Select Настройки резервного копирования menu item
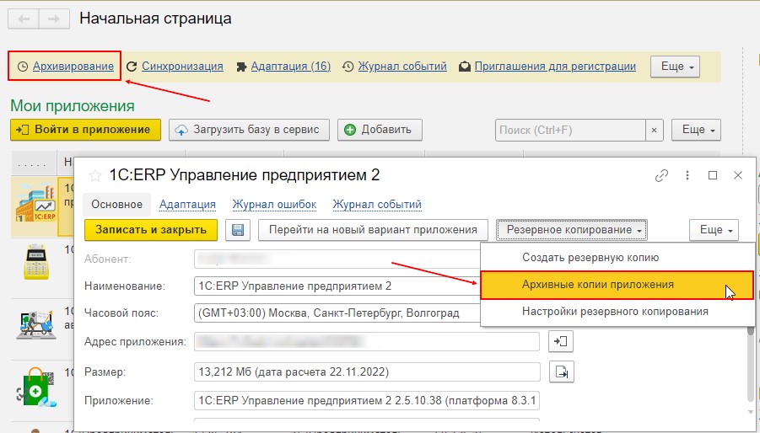Screen dimensions: 760x433 point(617,312)
